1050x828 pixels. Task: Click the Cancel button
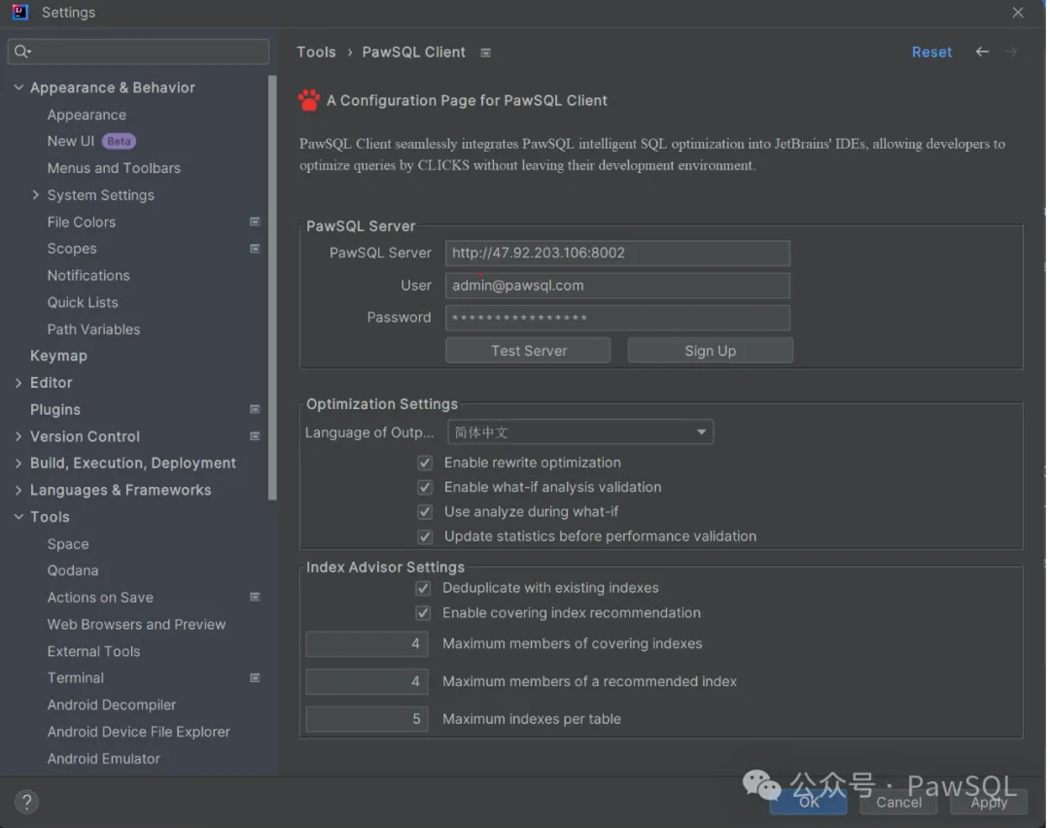point(898,801)
